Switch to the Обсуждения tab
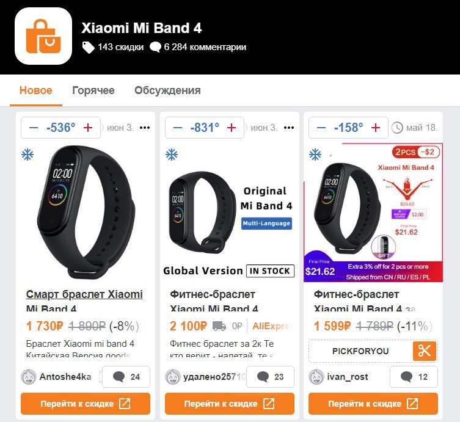This screenshot has height=422, width=460. pyautogui.click(x=167, y=90)
